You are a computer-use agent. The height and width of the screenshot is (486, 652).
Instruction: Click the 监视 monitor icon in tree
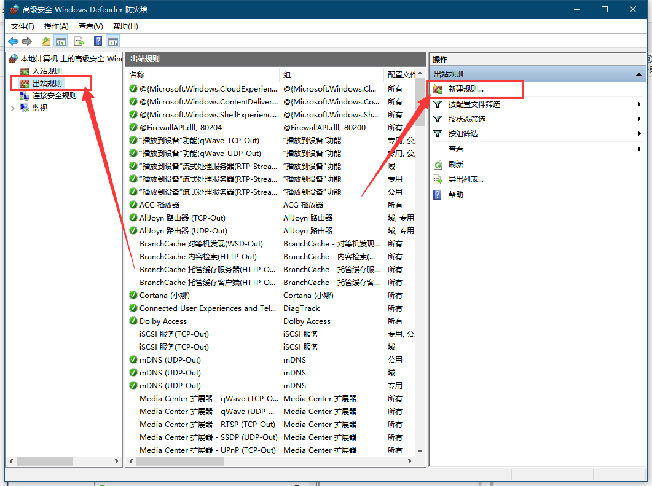point(25,108)
